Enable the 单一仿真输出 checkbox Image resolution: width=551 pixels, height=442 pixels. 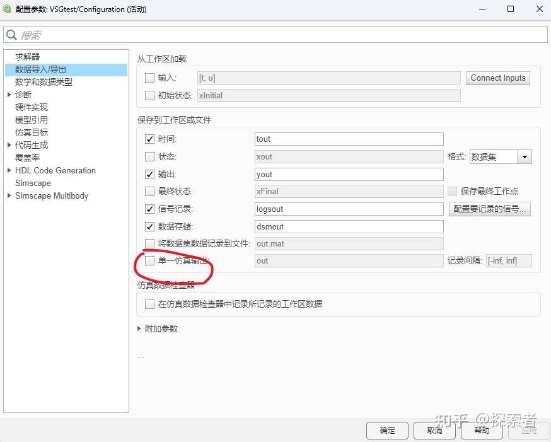(149, 260)
